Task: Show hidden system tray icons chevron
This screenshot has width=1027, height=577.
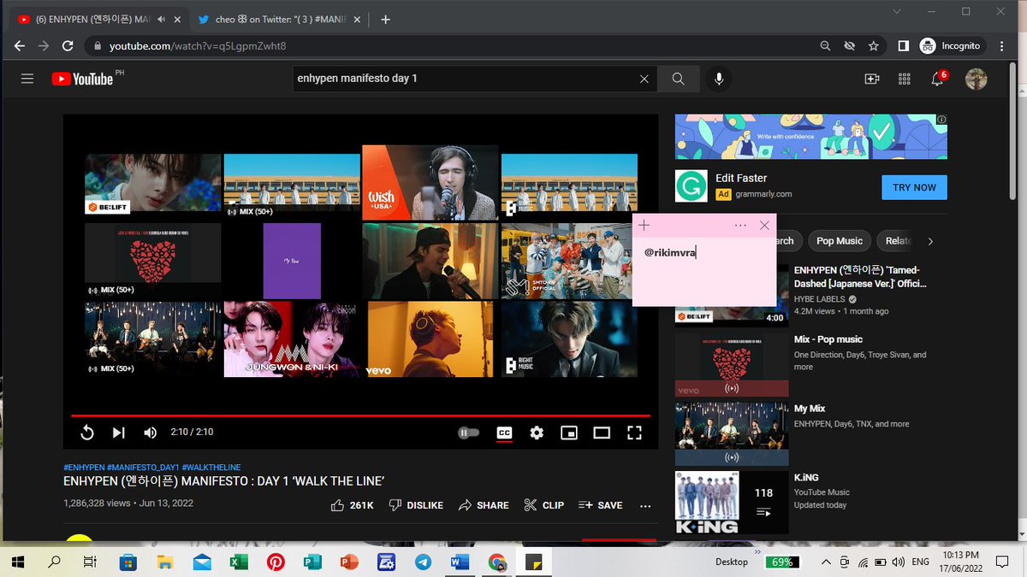Action: click(x=825, y=562)
